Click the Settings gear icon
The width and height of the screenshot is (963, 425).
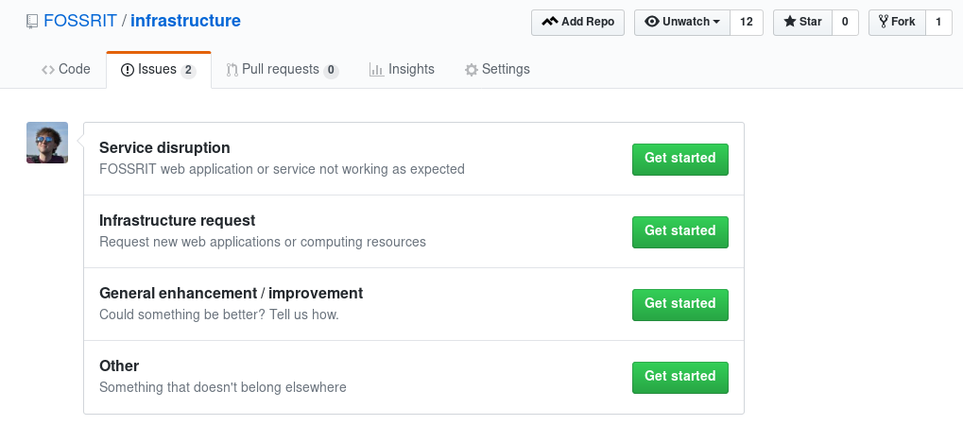(471, 70)
